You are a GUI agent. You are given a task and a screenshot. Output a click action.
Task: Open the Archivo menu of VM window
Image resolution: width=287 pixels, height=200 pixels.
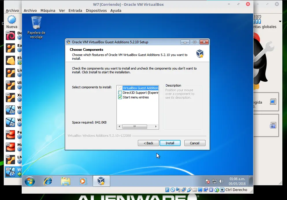click(x=30, y=11)
